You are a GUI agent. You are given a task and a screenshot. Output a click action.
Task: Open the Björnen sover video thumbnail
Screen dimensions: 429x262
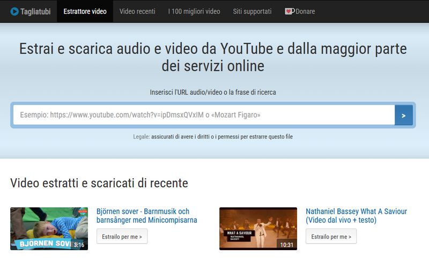tap(49, 229)
